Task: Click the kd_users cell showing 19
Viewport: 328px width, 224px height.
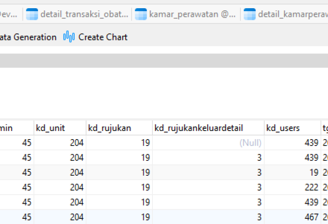Action: 293,172
